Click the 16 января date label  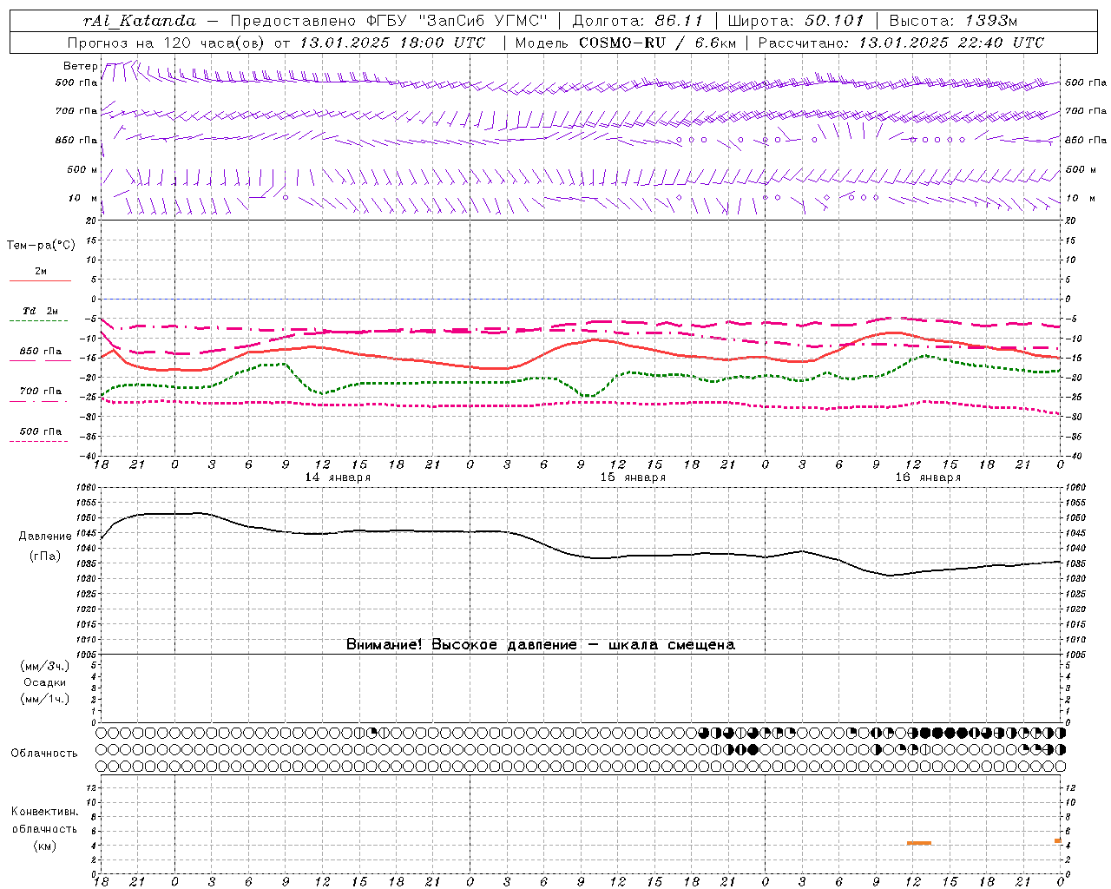pos(928,477)
